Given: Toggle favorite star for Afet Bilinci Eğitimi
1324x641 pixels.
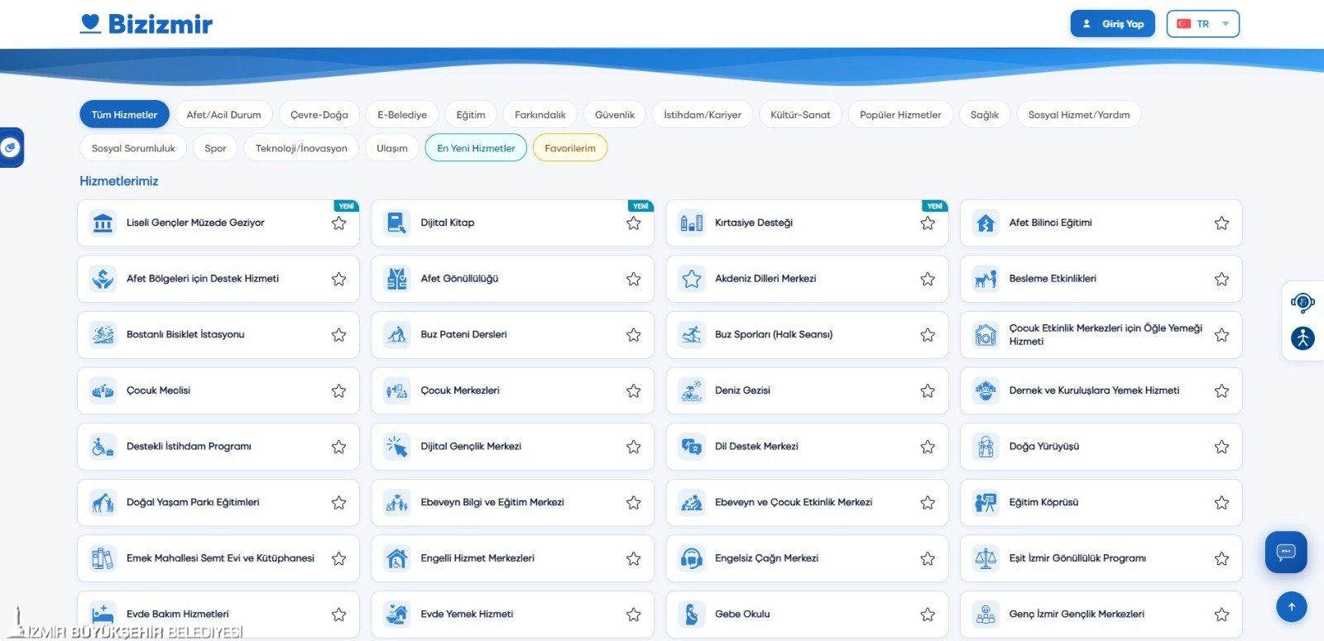Looking at the screenshot, I should click(1221, 223).
